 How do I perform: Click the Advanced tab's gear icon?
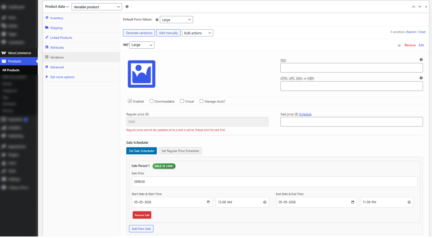[x=47, y=67]
